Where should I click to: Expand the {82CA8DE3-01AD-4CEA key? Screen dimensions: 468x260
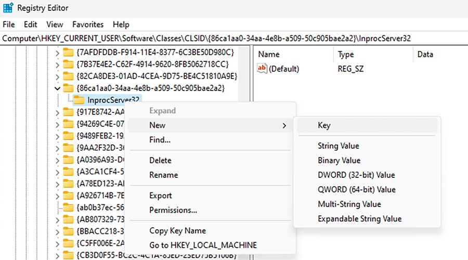(57, 77)
